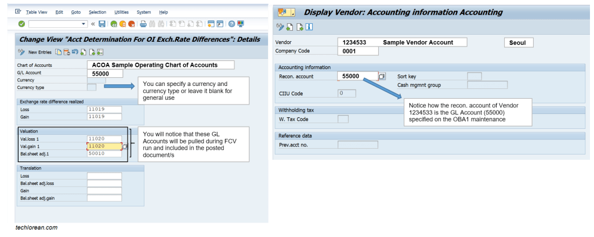This screenshot has width=594, height=237.
Task: Click the Last Page icon
Action: 199,24
